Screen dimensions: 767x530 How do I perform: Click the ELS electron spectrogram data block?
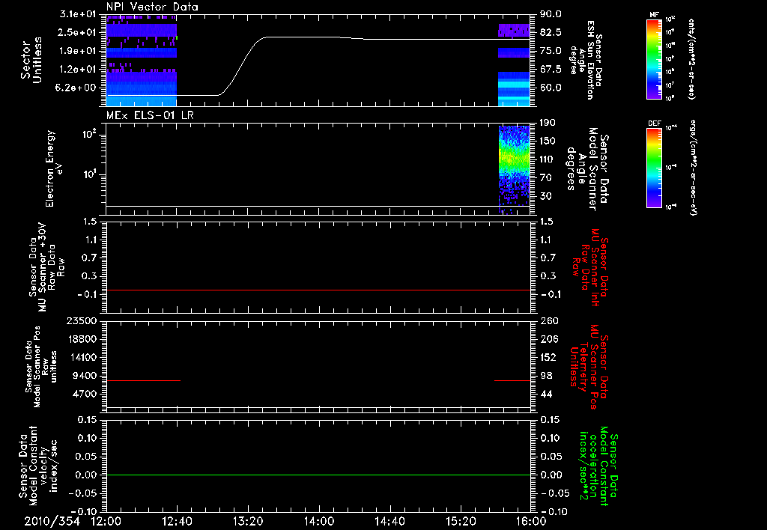click(514, 169)
